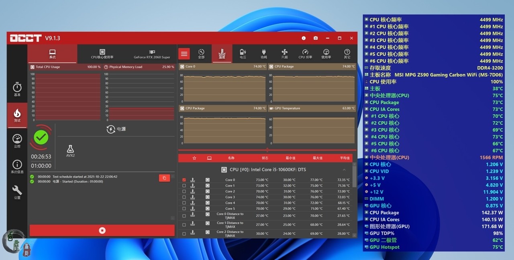Sort by the 状态 status column header

265,158
